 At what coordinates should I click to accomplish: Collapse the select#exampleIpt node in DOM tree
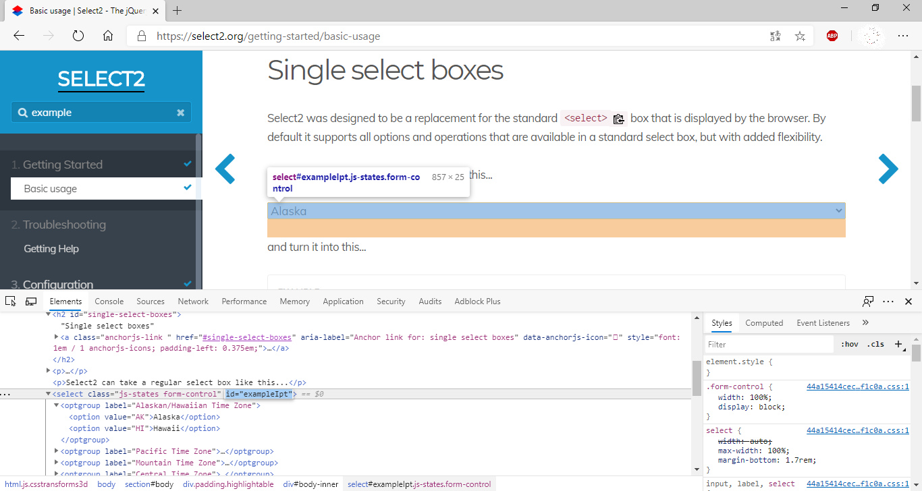(x=49, y=394)
